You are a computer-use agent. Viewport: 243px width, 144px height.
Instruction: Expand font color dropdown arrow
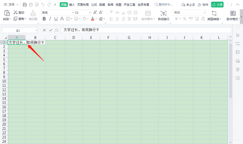click(x=96, y=19)
